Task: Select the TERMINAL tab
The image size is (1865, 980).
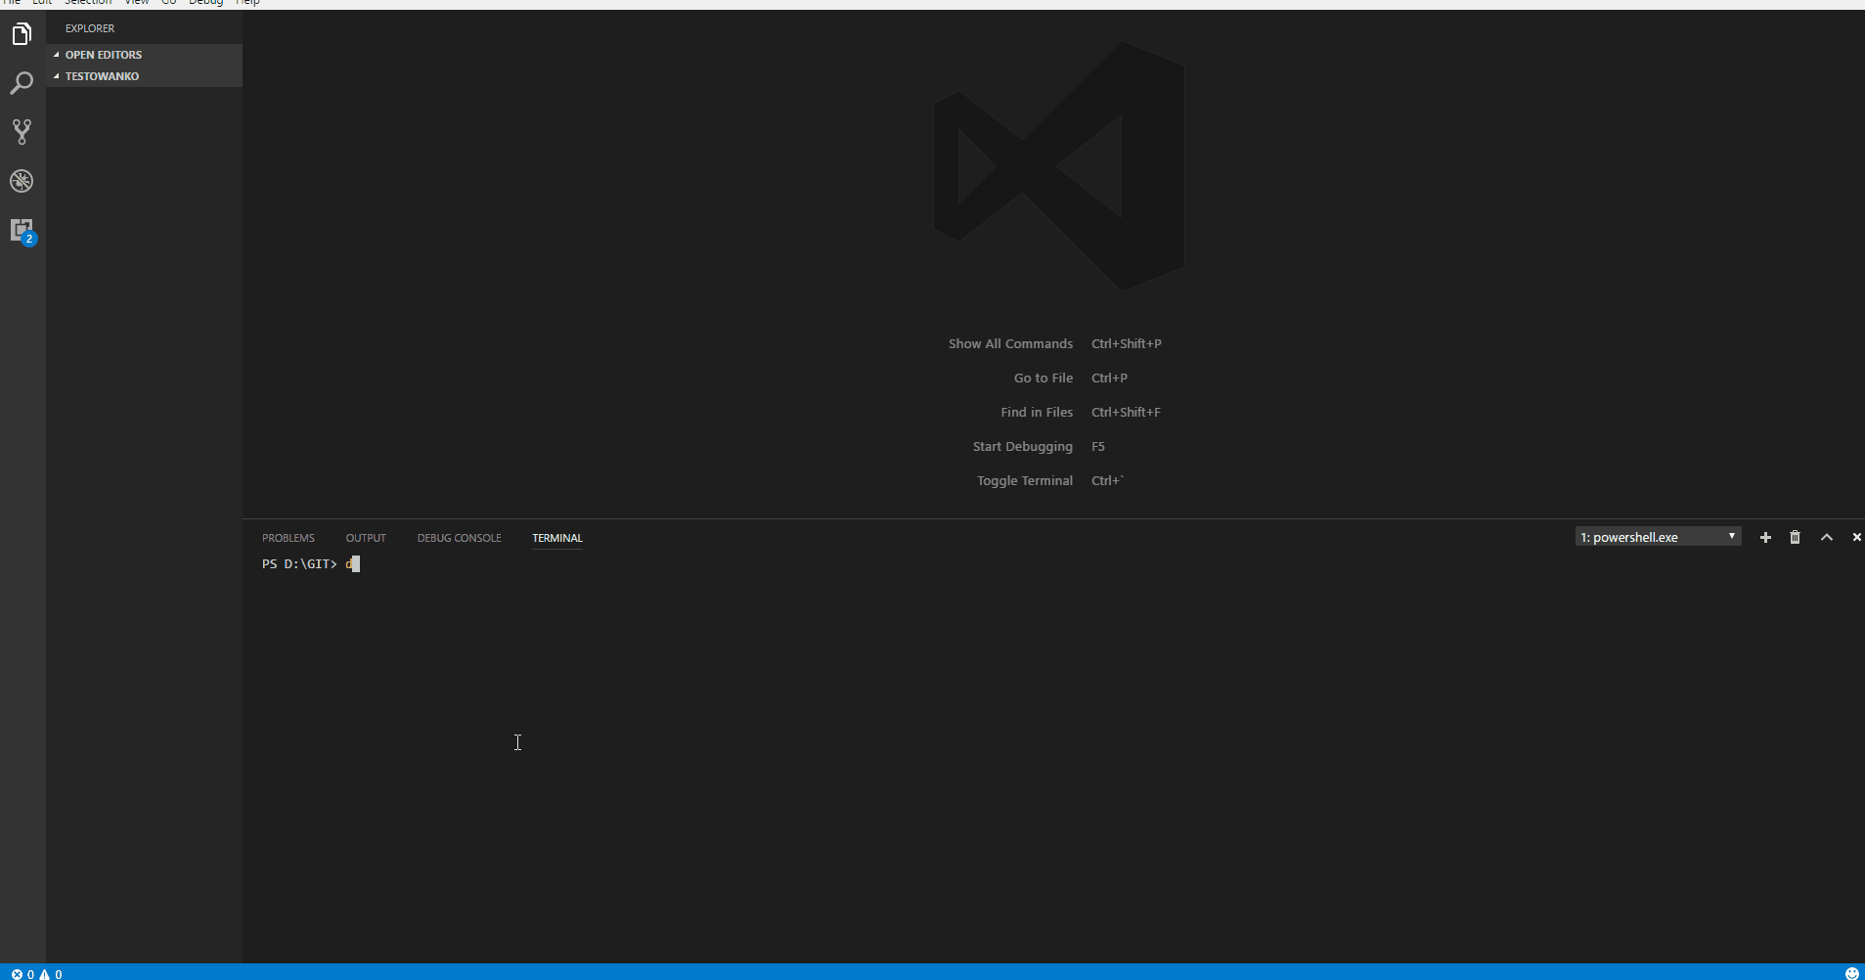Action: 557,538
